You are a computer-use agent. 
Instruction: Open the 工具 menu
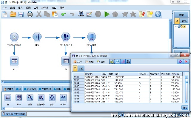click(x=36, y=8)
